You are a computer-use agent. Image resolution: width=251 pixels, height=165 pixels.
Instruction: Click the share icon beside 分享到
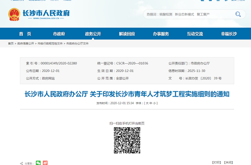21,163
